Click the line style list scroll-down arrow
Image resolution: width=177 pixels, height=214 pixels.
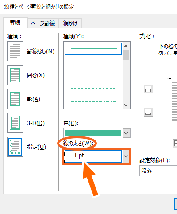[126, 105]
